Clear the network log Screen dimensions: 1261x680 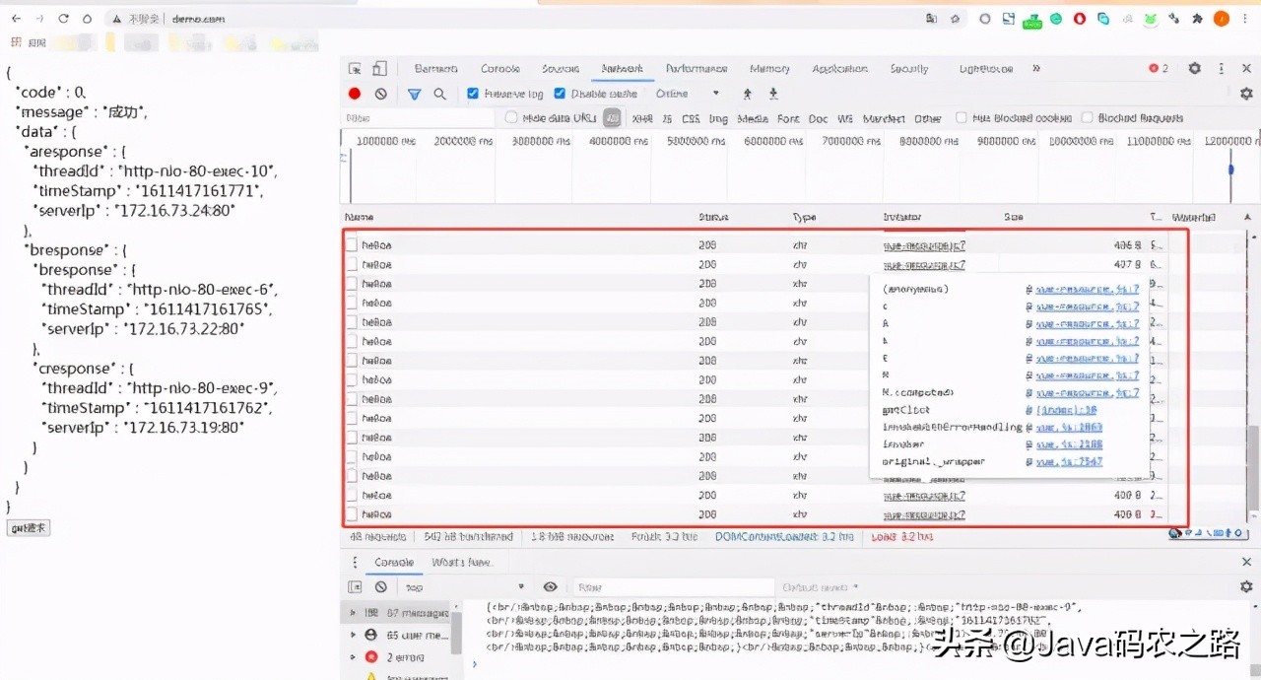click(381, 94)
